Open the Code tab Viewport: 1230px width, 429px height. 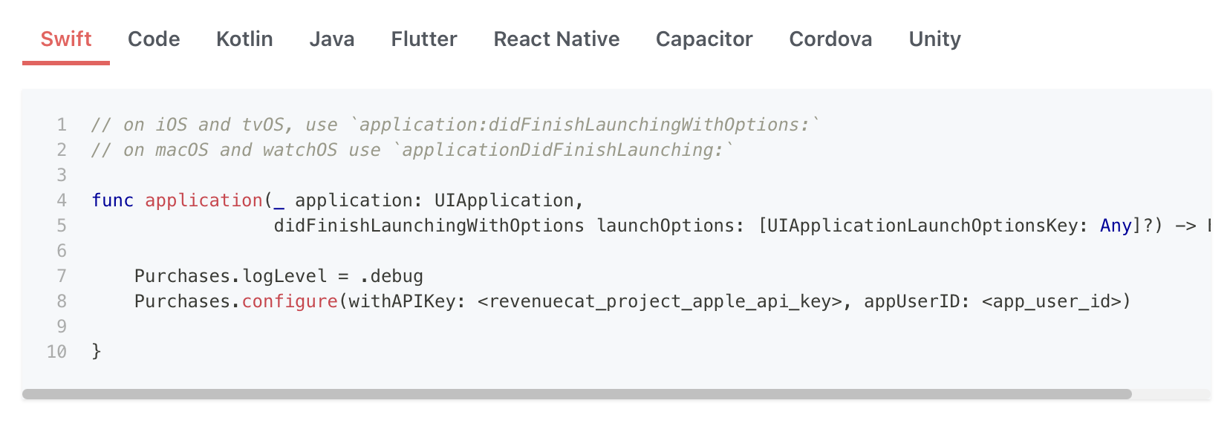point(154,39)
